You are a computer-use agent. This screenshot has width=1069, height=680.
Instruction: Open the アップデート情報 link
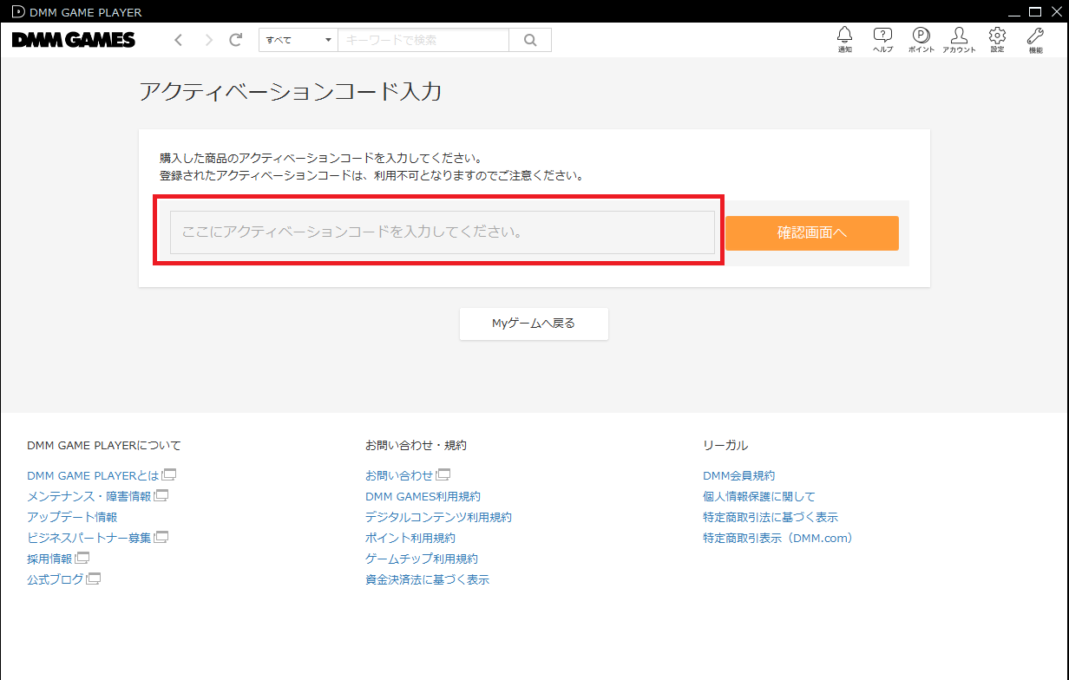click(x=72, y=517)
